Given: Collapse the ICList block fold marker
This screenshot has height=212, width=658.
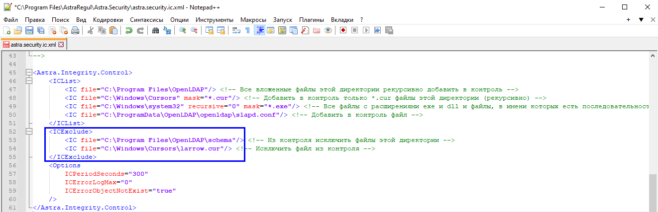Looking at the screenshot, I should tap(29, 81).
